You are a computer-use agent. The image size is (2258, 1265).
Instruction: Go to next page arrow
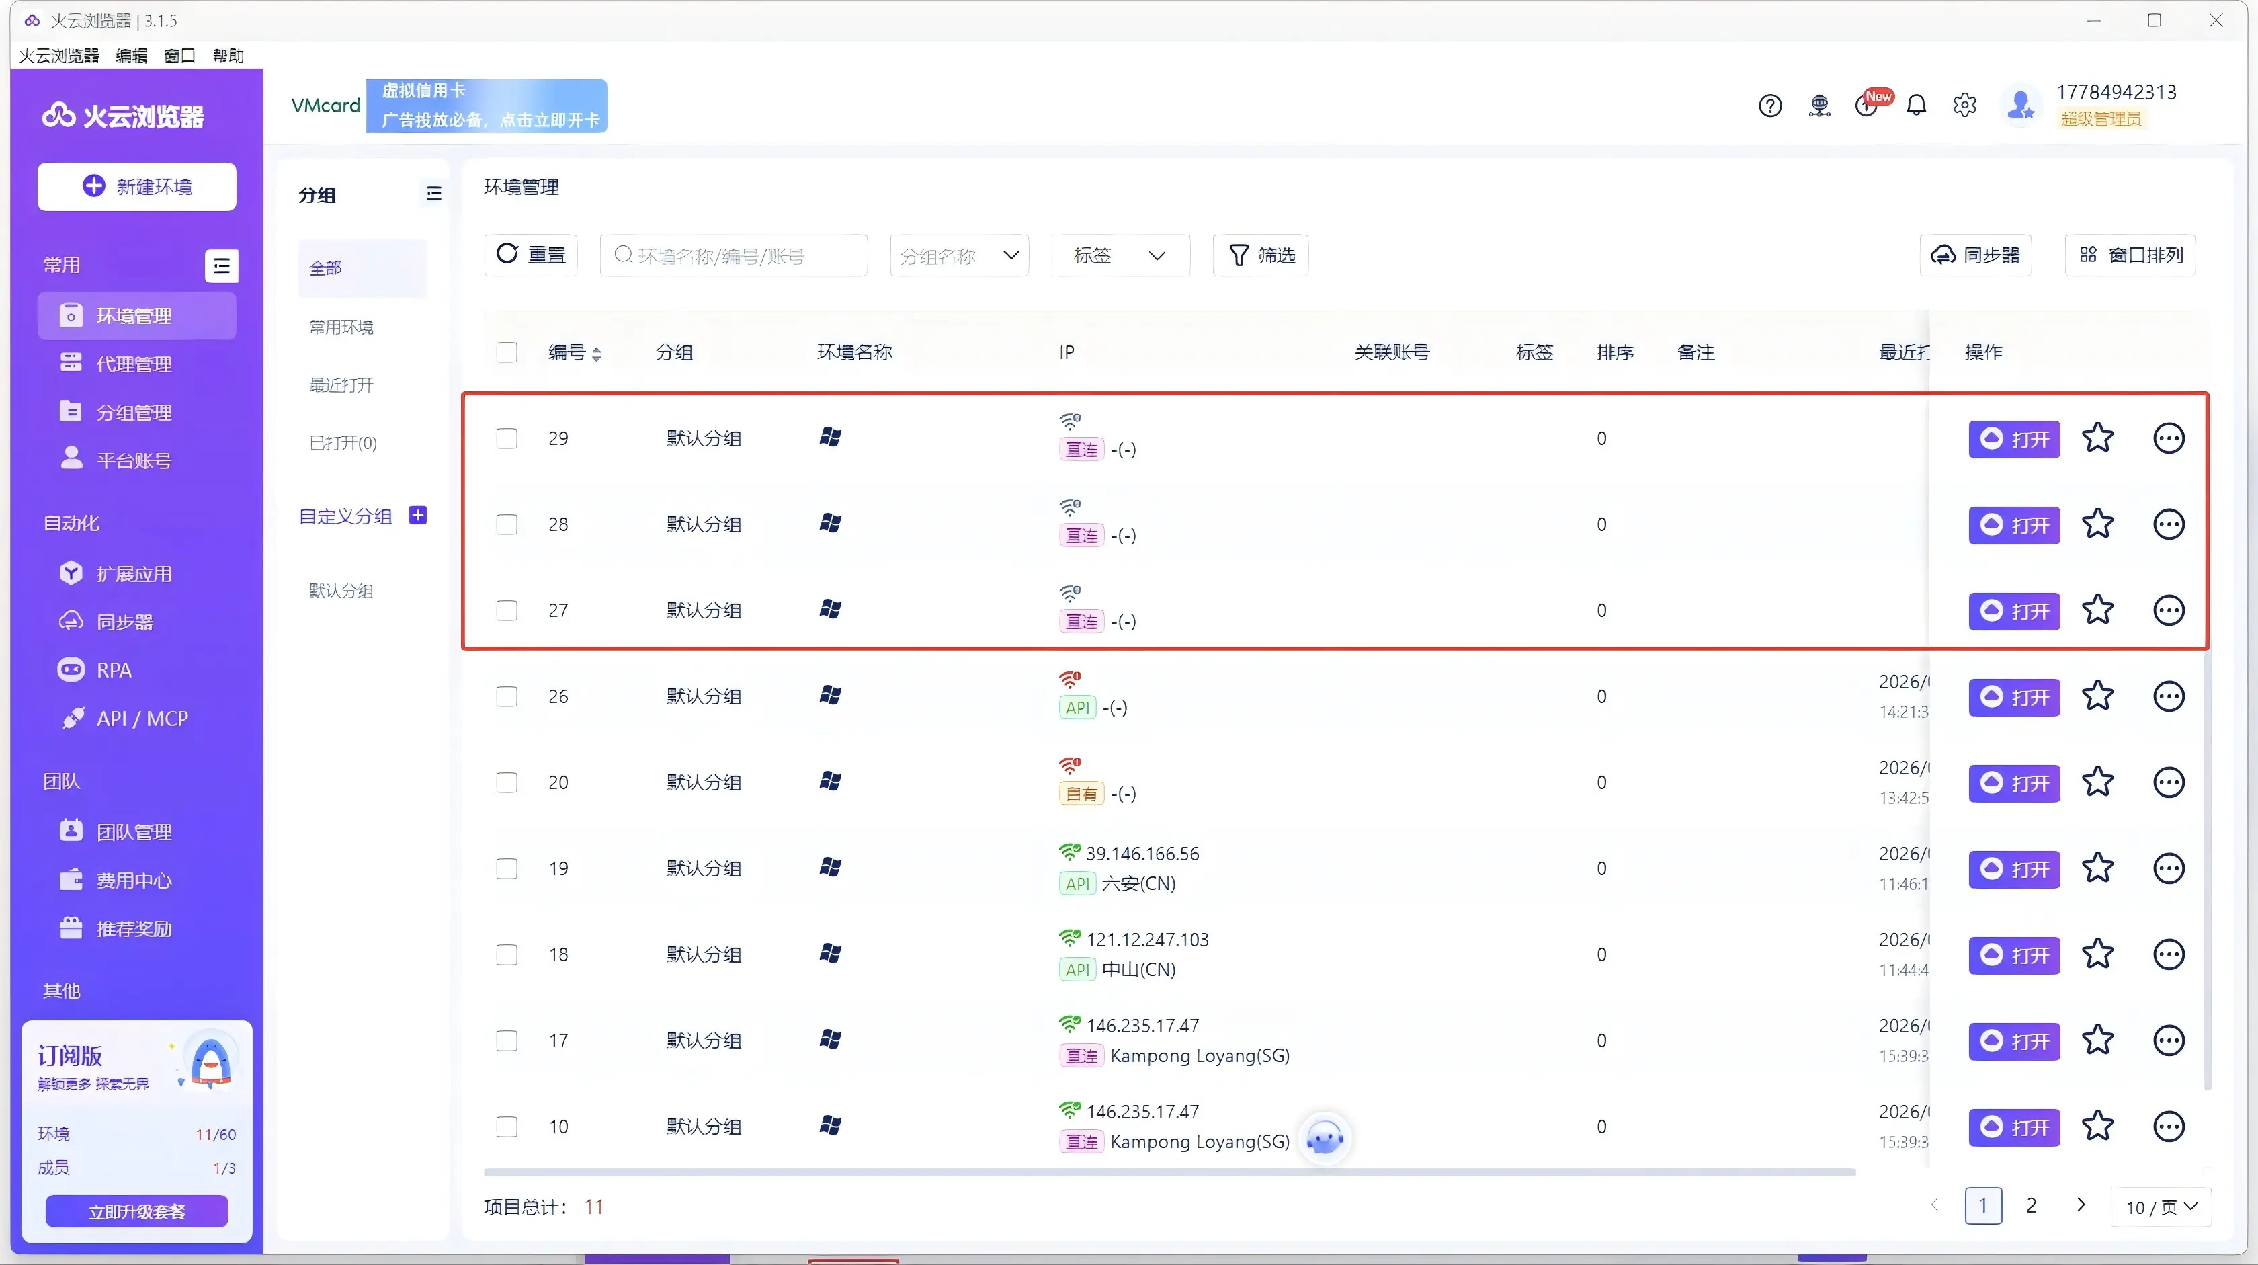[x=2080, y=1205]
